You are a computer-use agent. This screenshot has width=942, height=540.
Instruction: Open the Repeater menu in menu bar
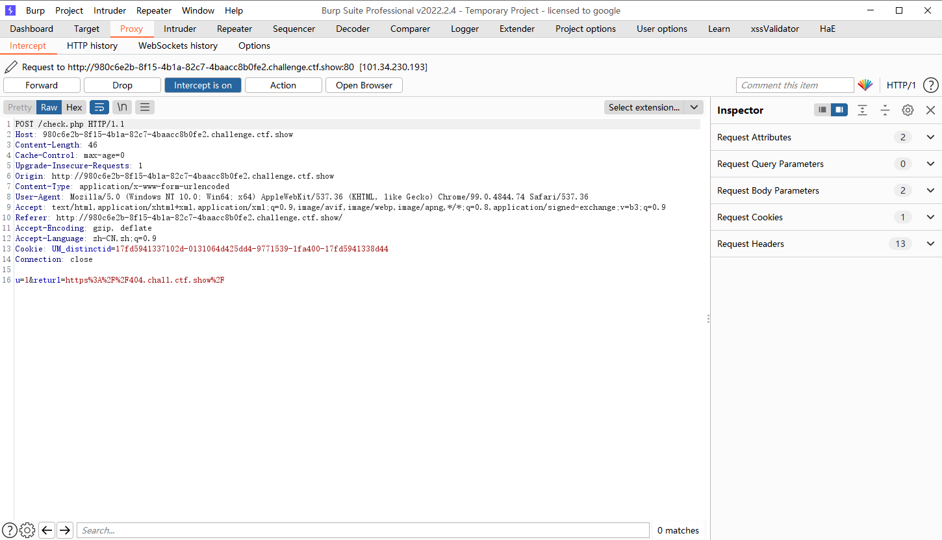pos(154,10)
